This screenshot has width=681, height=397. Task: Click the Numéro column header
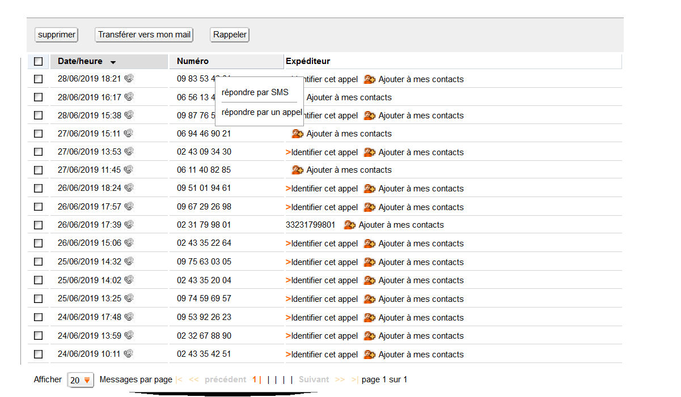click(x=193, y=61)
